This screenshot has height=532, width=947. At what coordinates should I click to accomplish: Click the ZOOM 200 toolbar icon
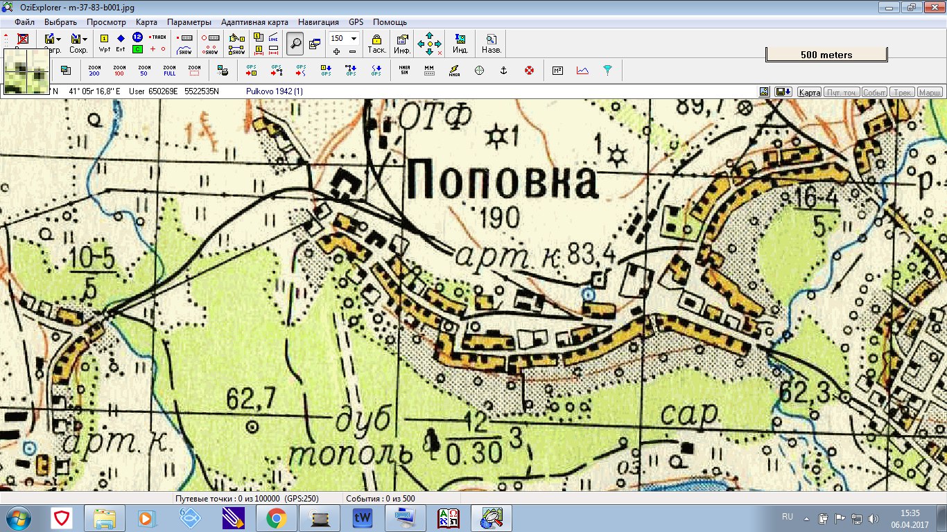point(94,70)
